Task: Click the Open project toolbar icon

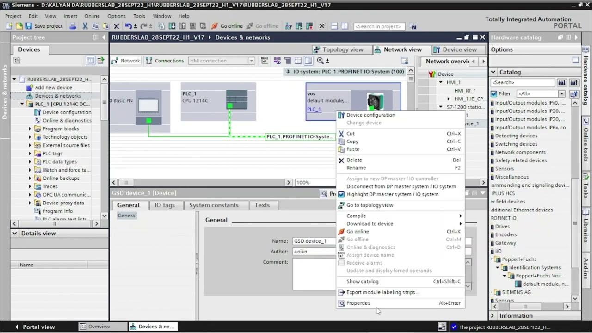Action: pyautogui.click(x=19, y=26)
